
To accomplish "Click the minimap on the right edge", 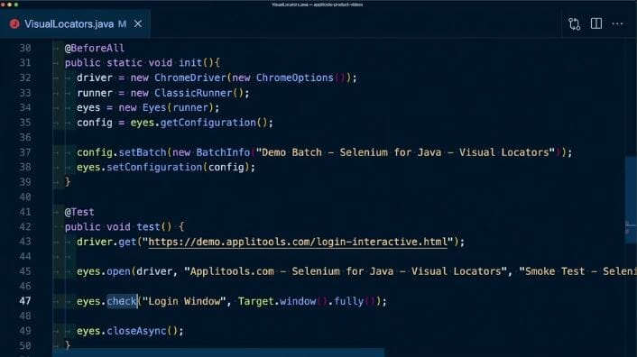I will (x=631, y=198).
